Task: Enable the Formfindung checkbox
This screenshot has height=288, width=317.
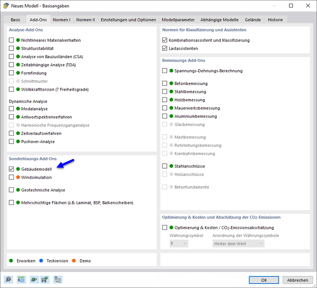Action: tap(11, 73)
